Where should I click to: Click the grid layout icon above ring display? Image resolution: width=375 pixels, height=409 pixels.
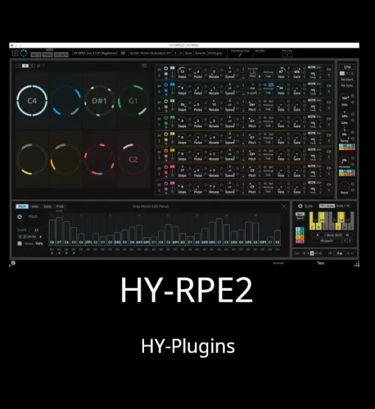point(144,66)
